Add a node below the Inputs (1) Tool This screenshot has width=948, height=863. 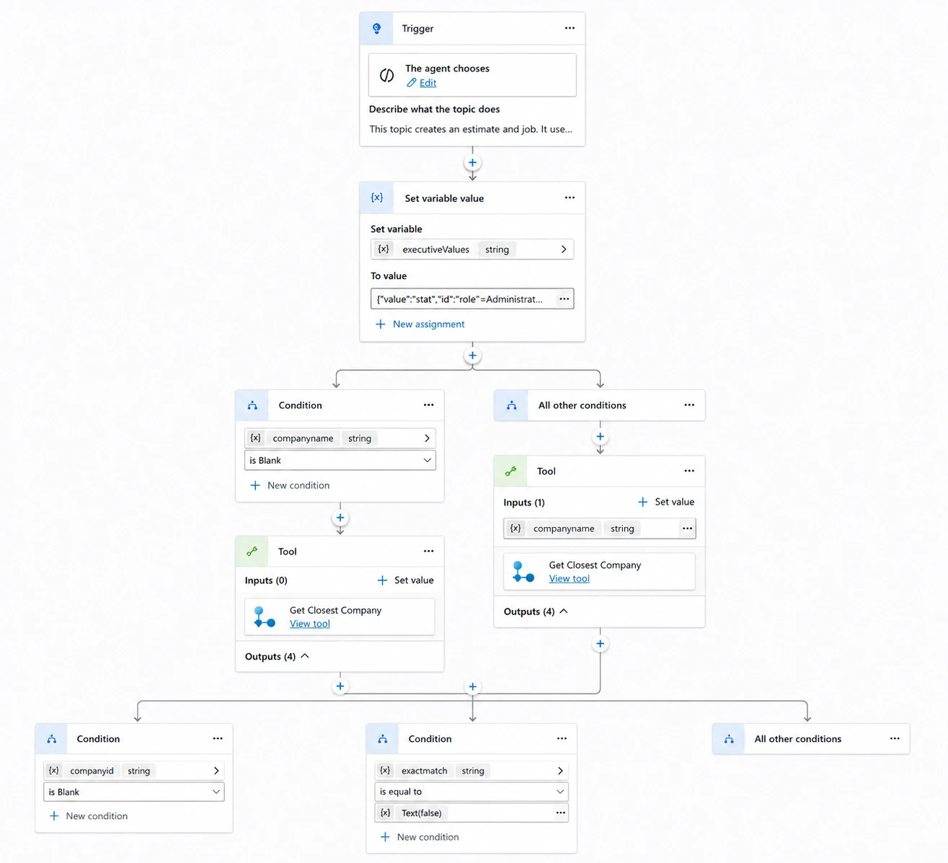point(600,644)
